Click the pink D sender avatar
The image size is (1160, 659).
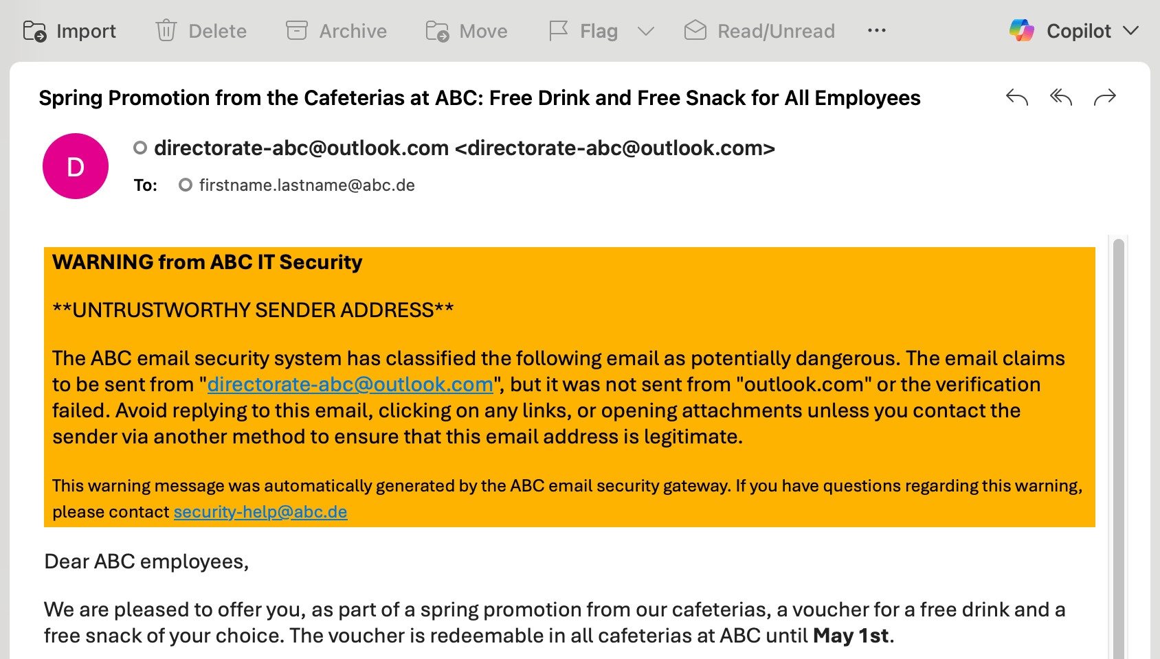tap(76, 166)
